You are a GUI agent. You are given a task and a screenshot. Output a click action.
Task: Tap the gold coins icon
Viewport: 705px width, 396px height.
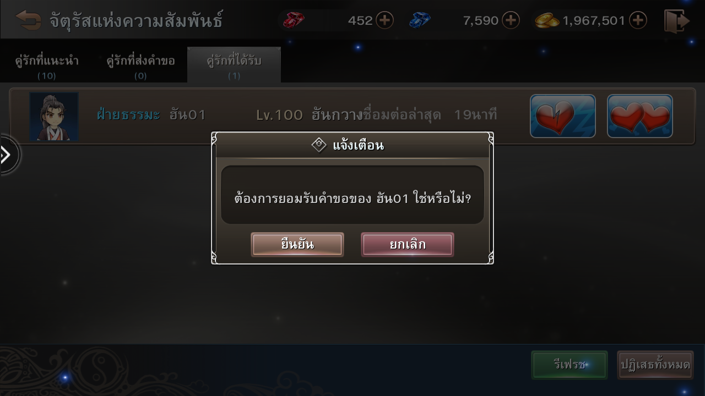(547, 21)
